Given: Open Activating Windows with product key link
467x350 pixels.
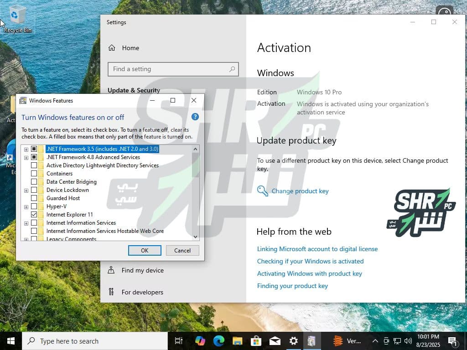Looking at the screenshot, I should coord(310,273).
